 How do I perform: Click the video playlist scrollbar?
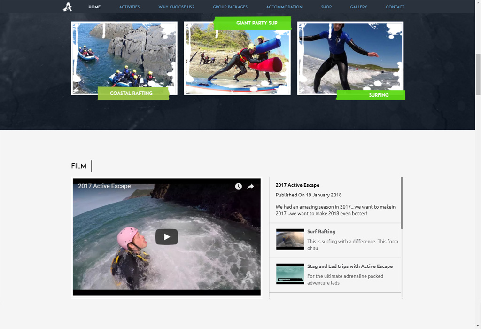coord(402,203)
